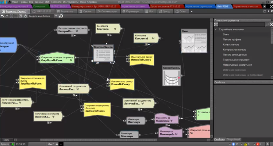Viewport: 273px width, 146px height.
Task: Open the block name dropdown arrow
Action: [56, 16]
